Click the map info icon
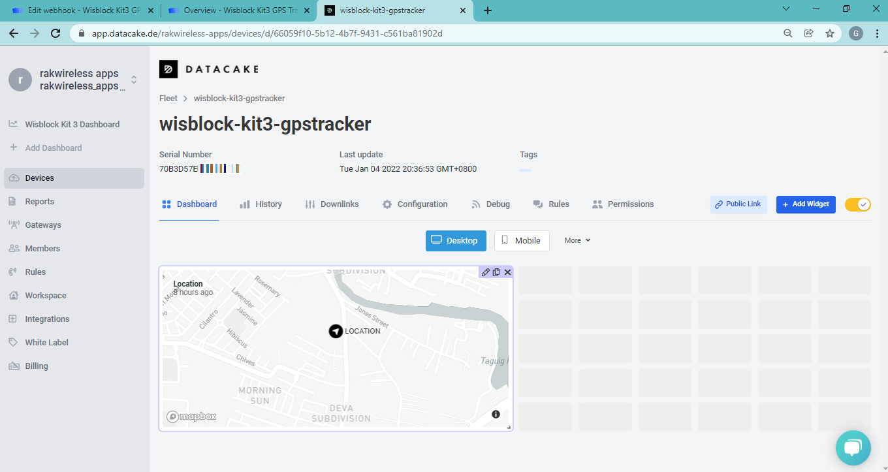The image size is (888, 472). click(x=496, y=415)
